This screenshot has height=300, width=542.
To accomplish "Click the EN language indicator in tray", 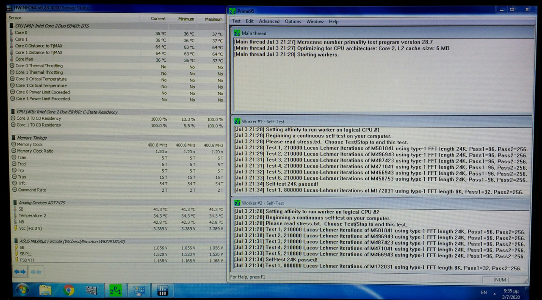I will [x=484, y=292].
